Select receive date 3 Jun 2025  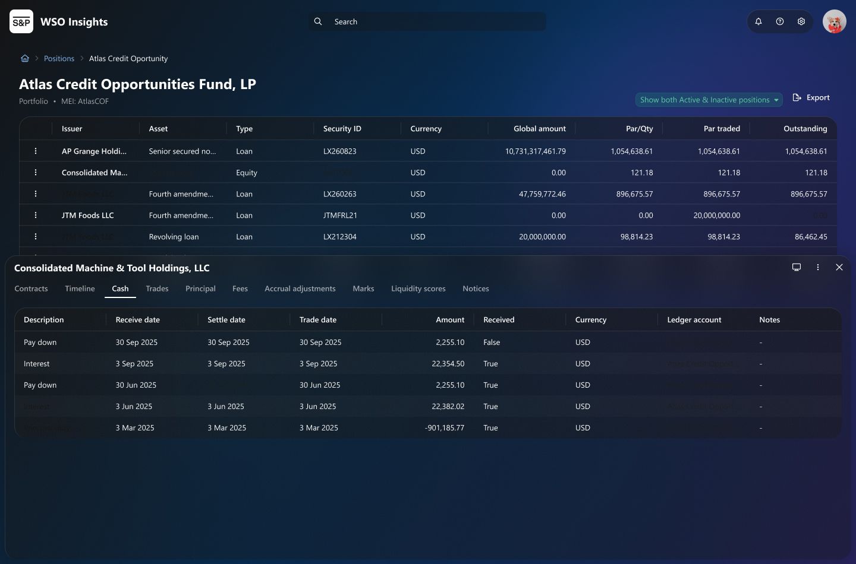tap(134, 406)
